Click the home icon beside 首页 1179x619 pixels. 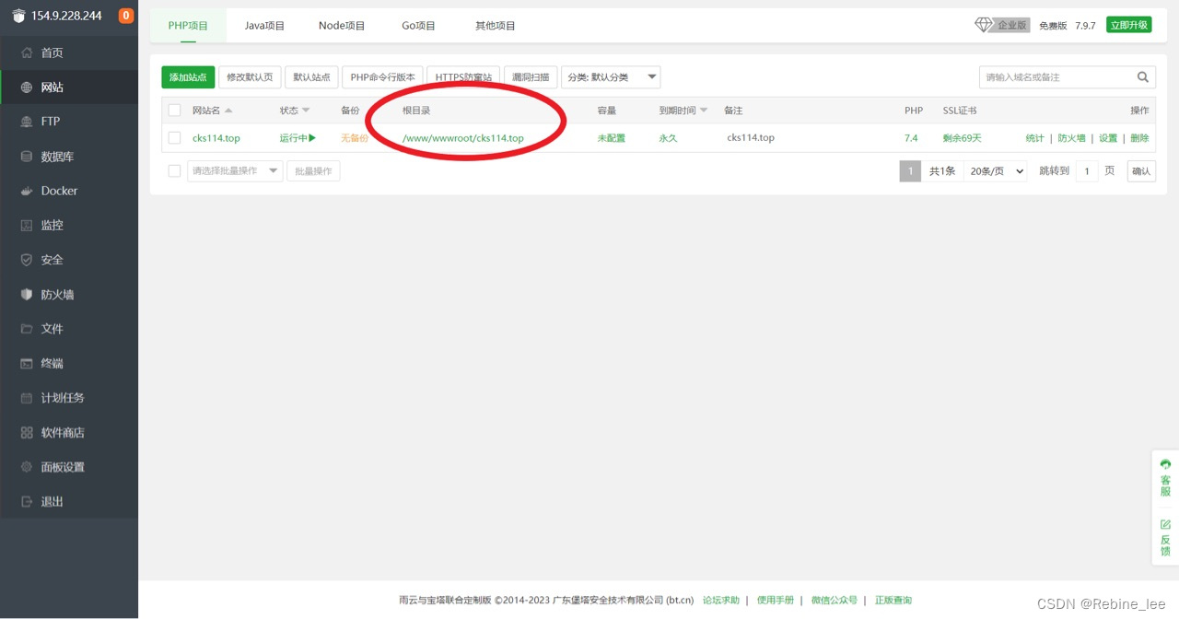[x=27, y=53]
